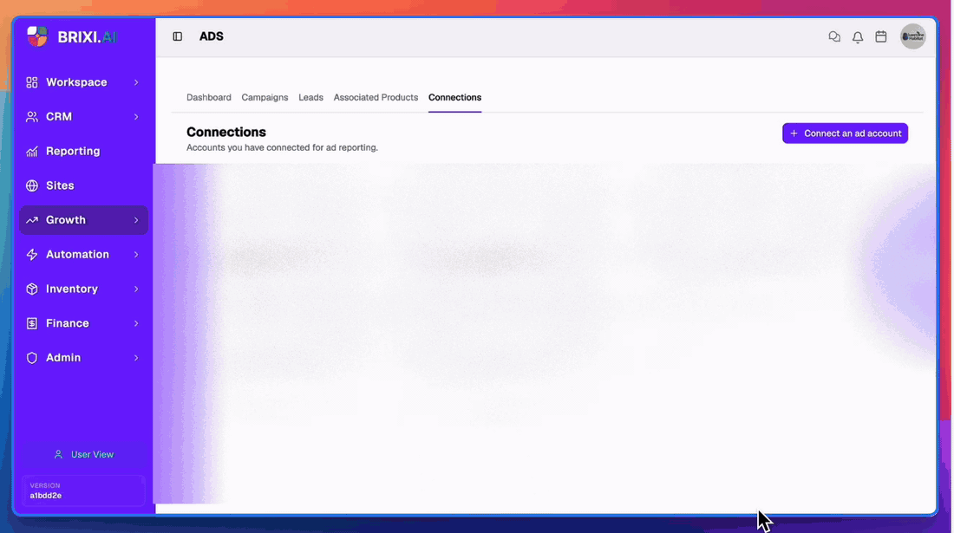Switch to the Dashboard tab
The height and width of the screenshot is (533, 954).
[x=209, y=97]
